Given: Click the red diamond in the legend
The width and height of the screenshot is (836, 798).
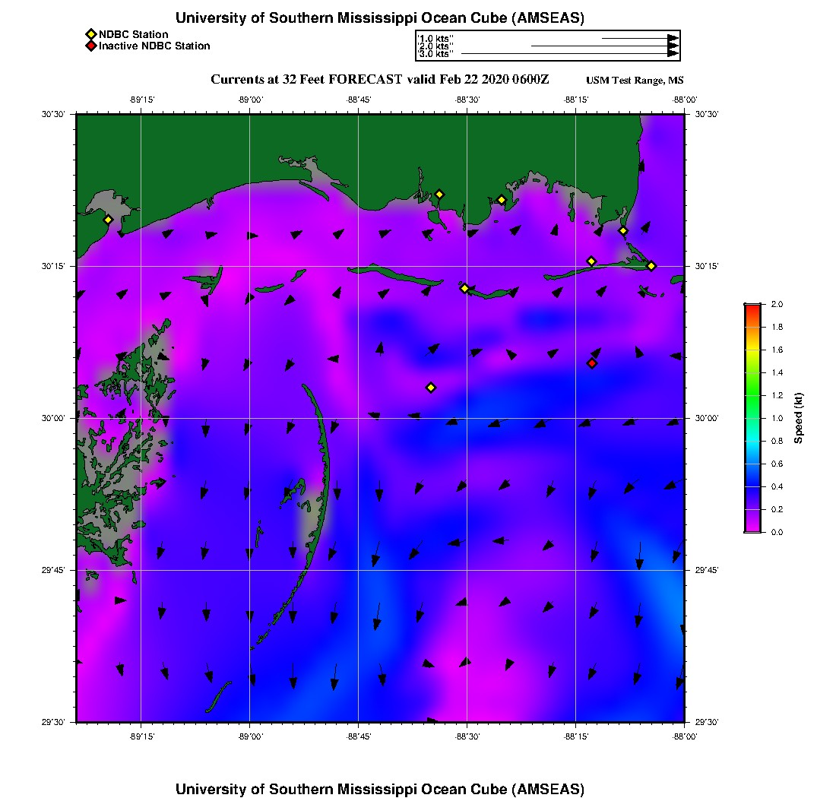Looking at the screenshot, I should tap(90, 46).
